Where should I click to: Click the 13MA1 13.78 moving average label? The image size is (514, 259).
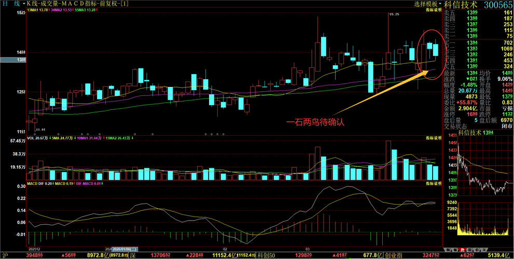click(x=39, y=10)
